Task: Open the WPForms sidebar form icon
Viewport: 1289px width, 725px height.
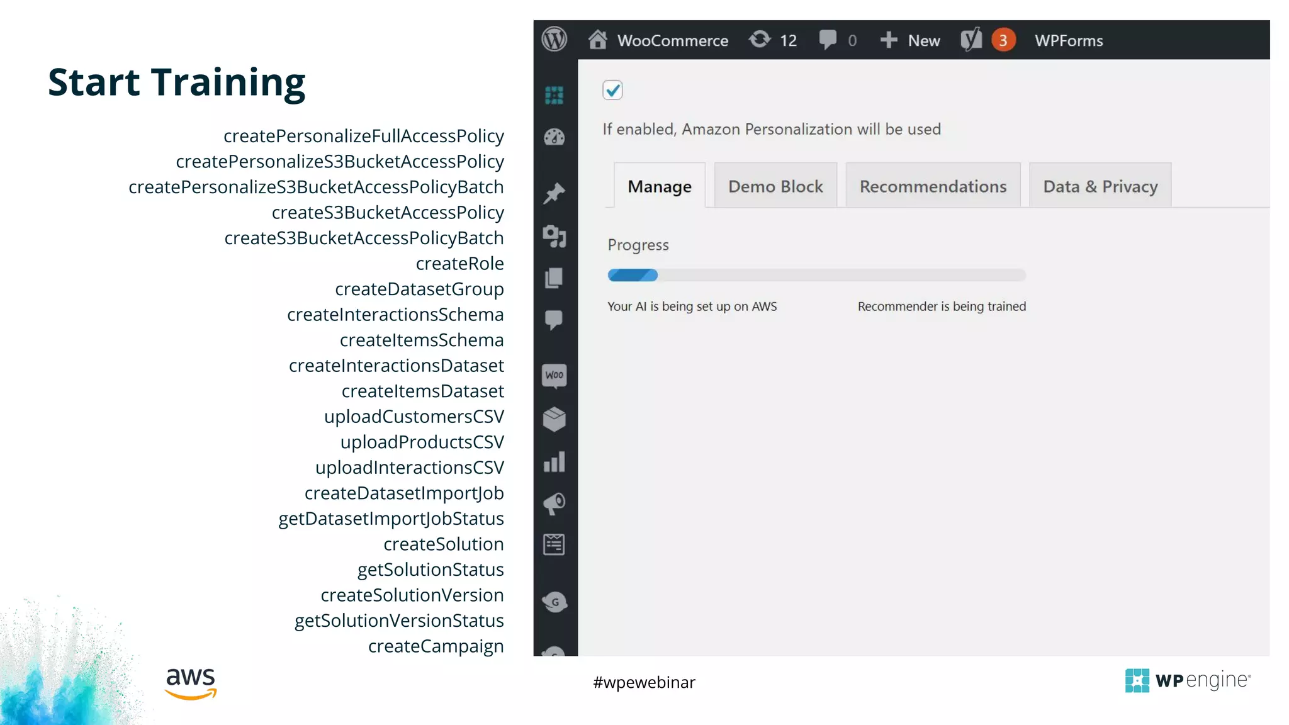Action: click(554, 544)
